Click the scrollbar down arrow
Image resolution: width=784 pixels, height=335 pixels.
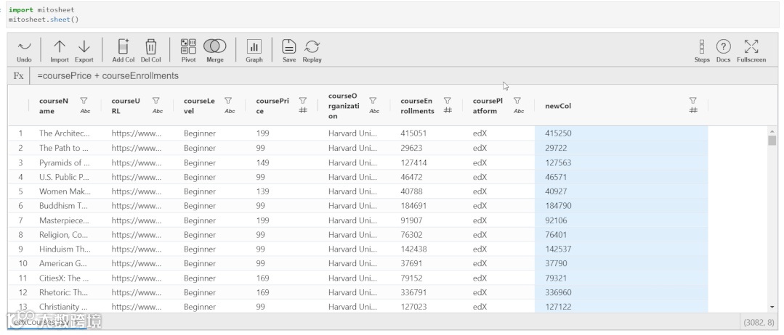click(x=772, y=307)
